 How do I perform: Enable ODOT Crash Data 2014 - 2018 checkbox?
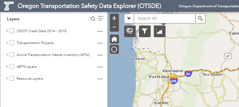(x=12, y=31)
